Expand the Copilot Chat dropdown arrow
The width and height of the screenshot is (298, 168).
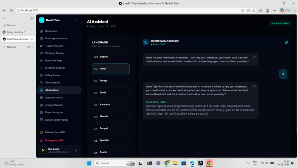coord(294,10)
